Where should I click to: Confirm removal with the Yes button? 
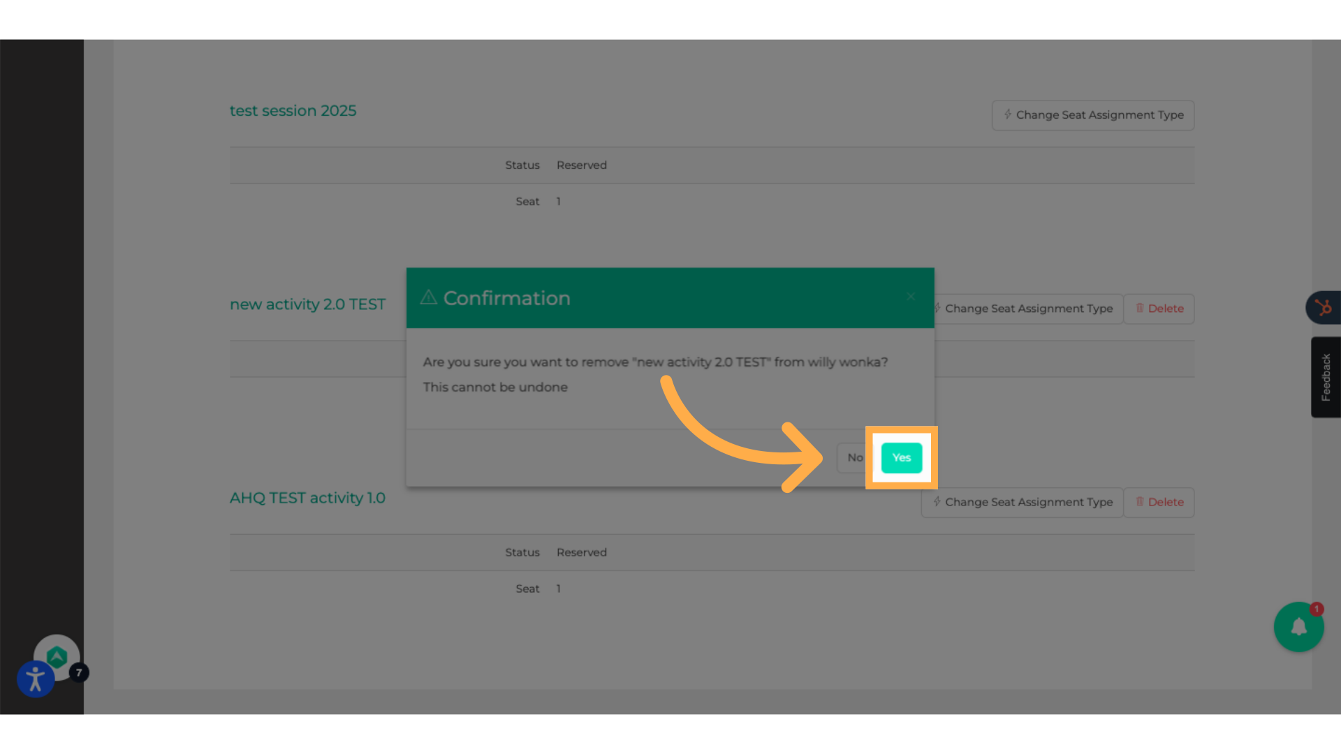(x=901, y=458)
